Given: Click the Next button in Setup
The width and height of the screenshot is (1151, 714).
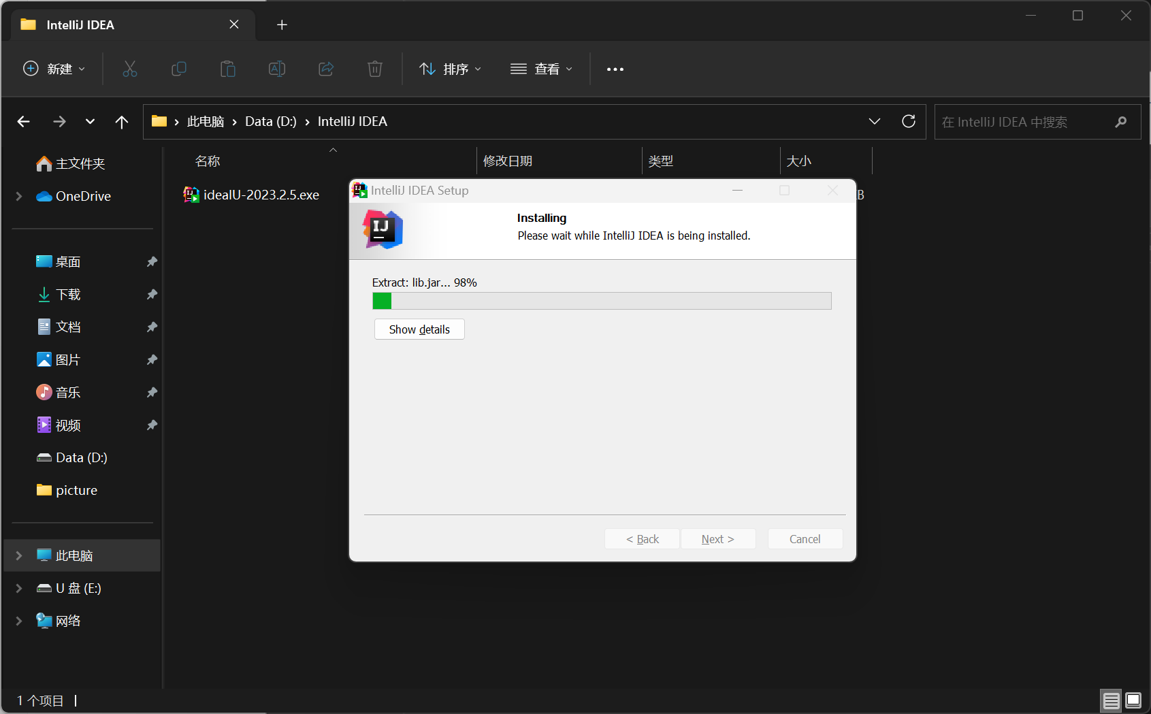Looking at the screenshot, I should click(x=718, y=539).
